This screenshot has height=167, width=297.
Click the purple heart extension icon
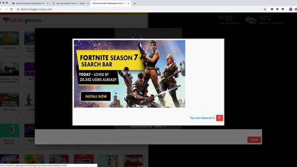278,9
